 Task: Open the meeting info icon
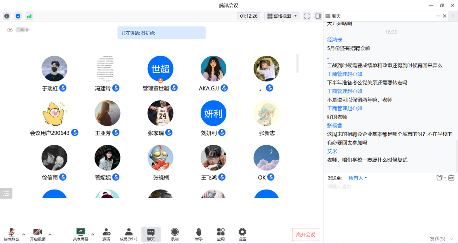(x=7, y=16)
